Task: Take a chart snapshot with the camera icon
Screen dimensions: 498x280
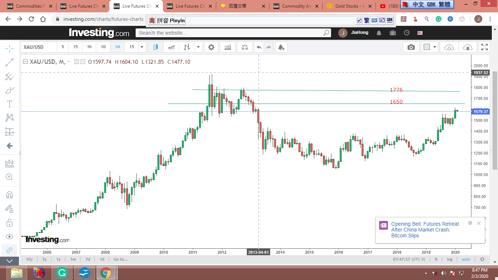Action: point(411,47)
